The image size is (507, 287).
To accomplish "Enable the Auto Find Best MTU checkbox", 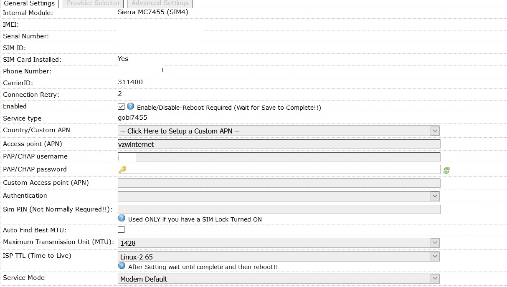I will (x=121, y=229).
